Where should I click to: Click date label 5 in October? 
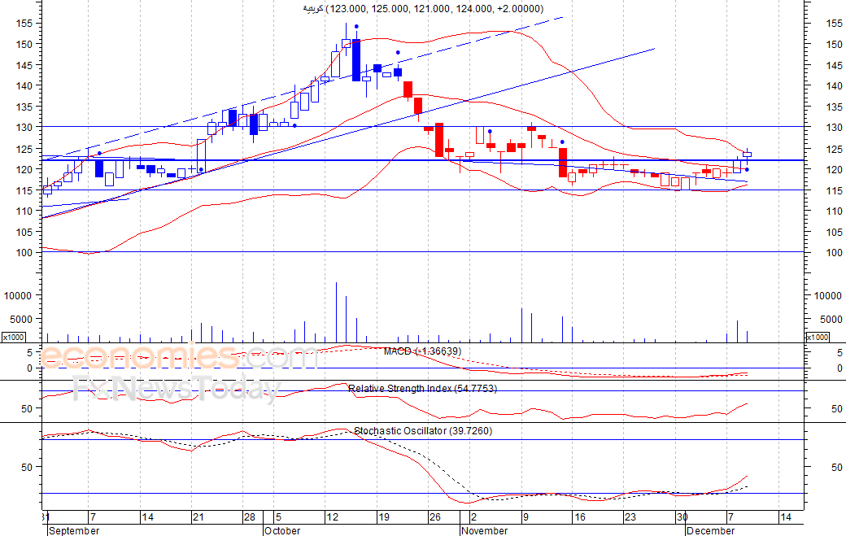coord(278,517)
